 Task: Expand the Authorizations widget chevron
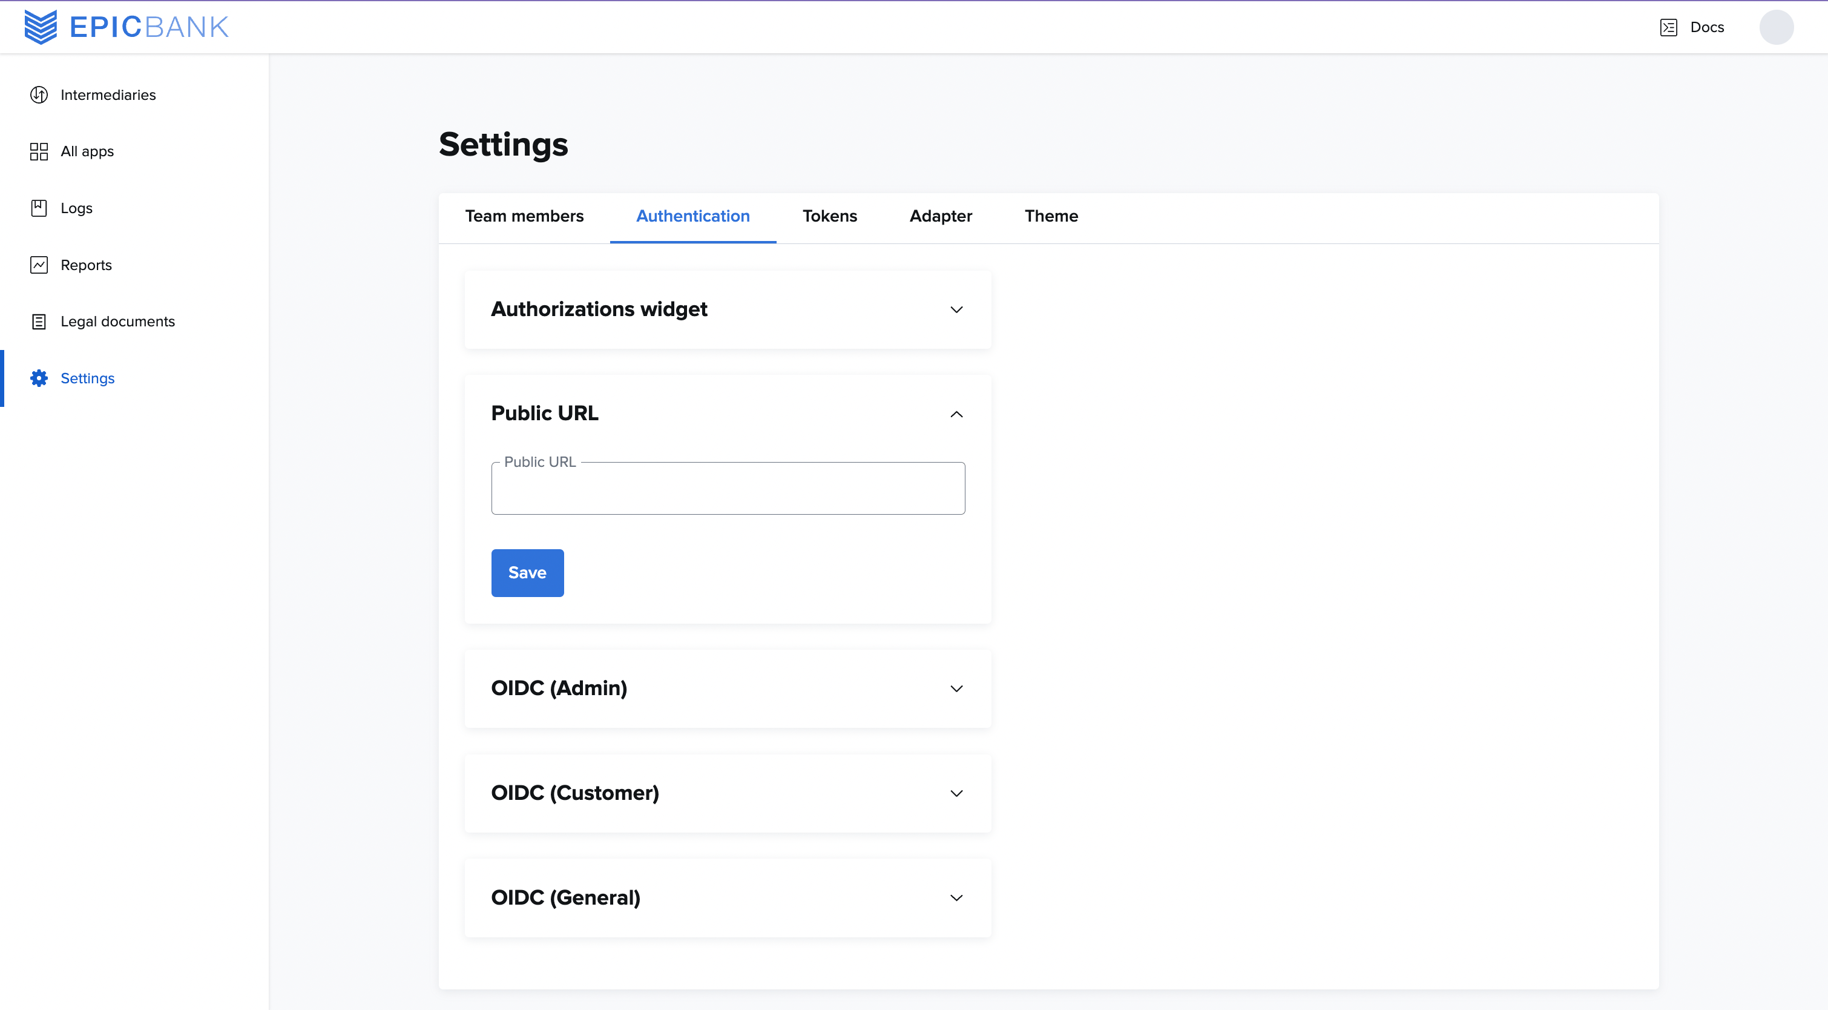(956, 309)
